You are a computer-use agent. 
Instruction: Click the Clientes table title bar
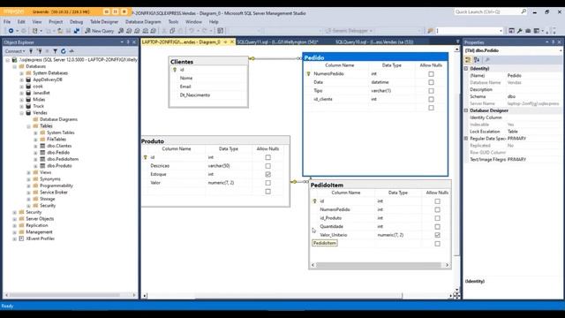(208, 62)
